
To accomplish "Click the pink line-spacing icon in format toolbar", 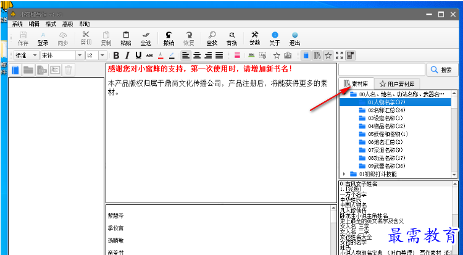I will pos(238,55).
